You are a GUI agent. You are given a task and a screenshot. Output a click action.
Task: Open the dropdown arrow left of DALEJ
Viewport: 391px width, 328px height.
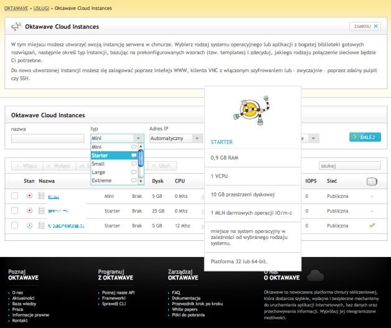[x=313, y=138]
